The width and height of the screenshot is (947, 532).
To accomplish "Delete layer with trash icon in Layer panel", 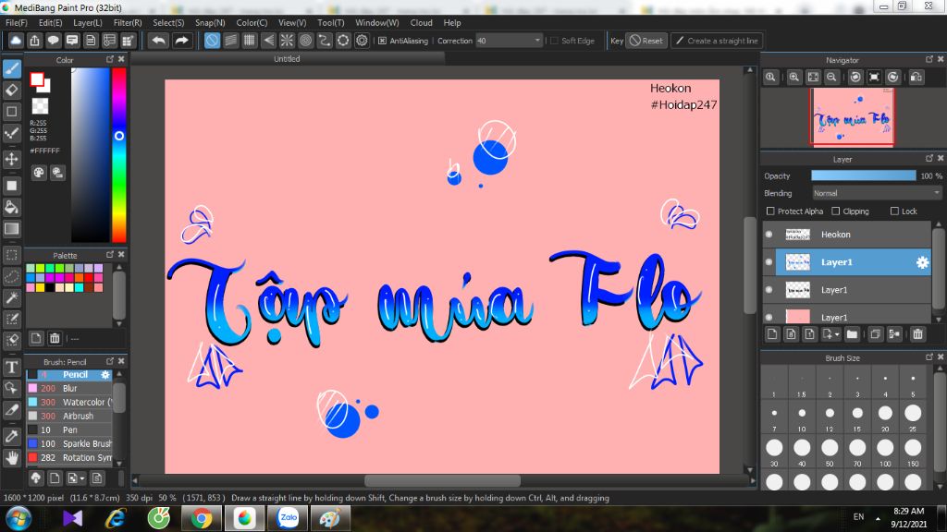I will pyautogui.click(x=917, y=334).
